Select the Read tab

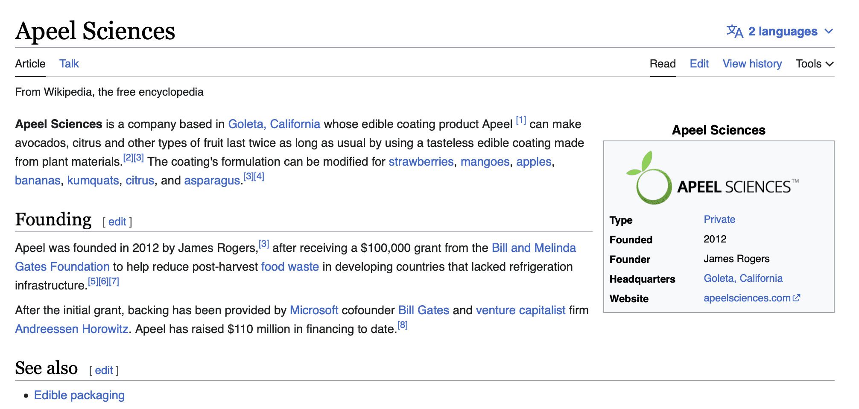click(x=662, y=64)
